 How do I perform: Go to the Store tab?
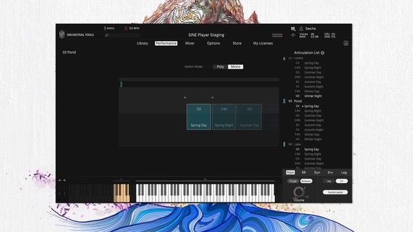tap(237, 43)
